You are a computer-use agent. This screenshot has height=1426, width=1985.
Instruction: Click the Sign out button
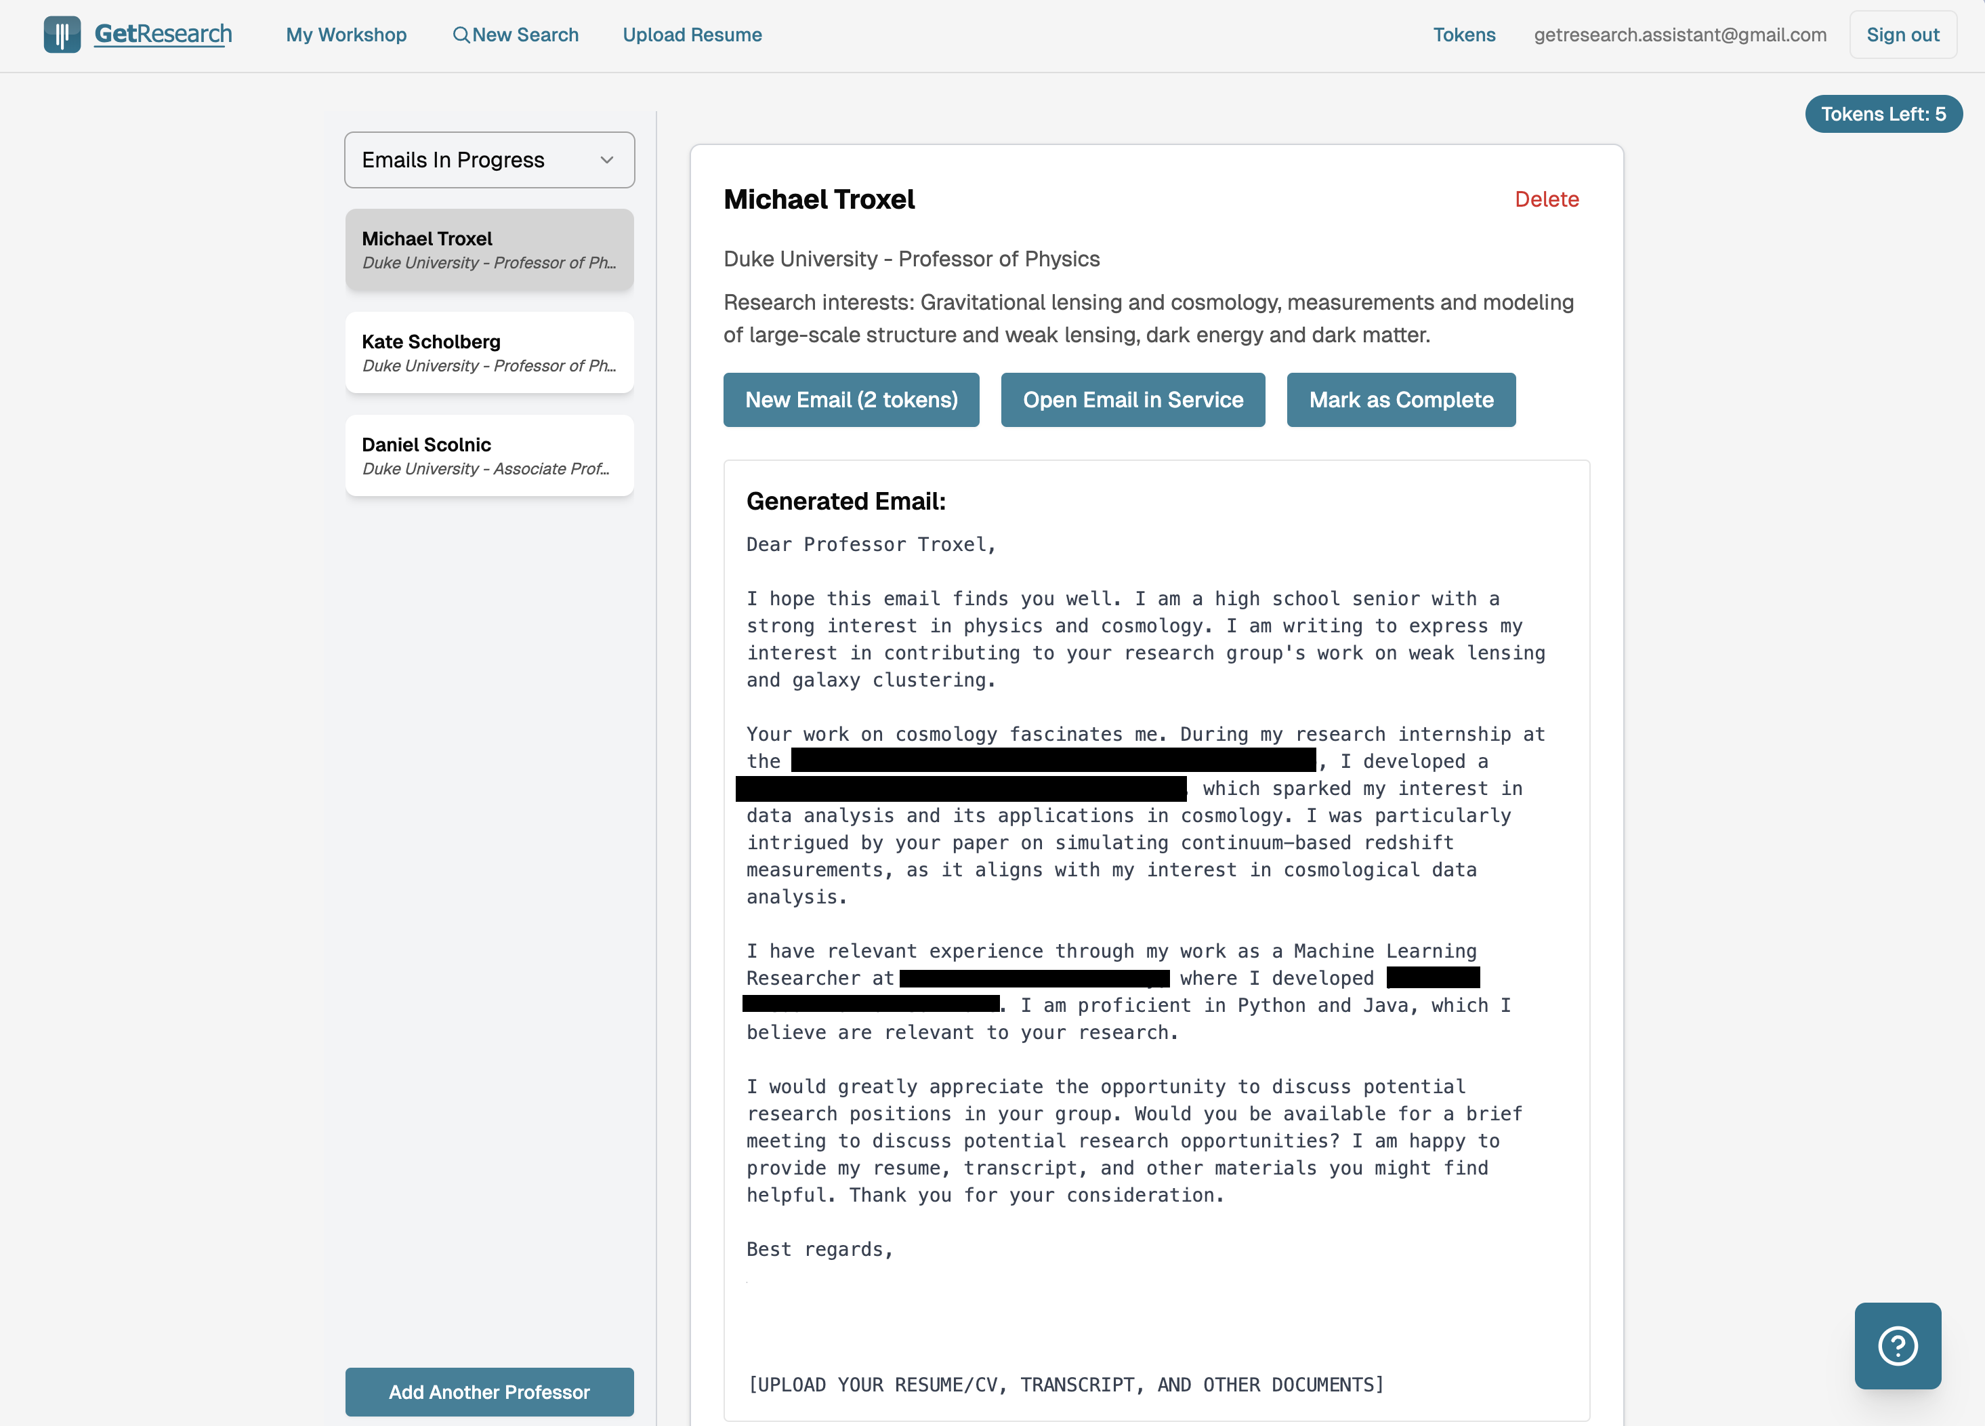coord(1902,35)
